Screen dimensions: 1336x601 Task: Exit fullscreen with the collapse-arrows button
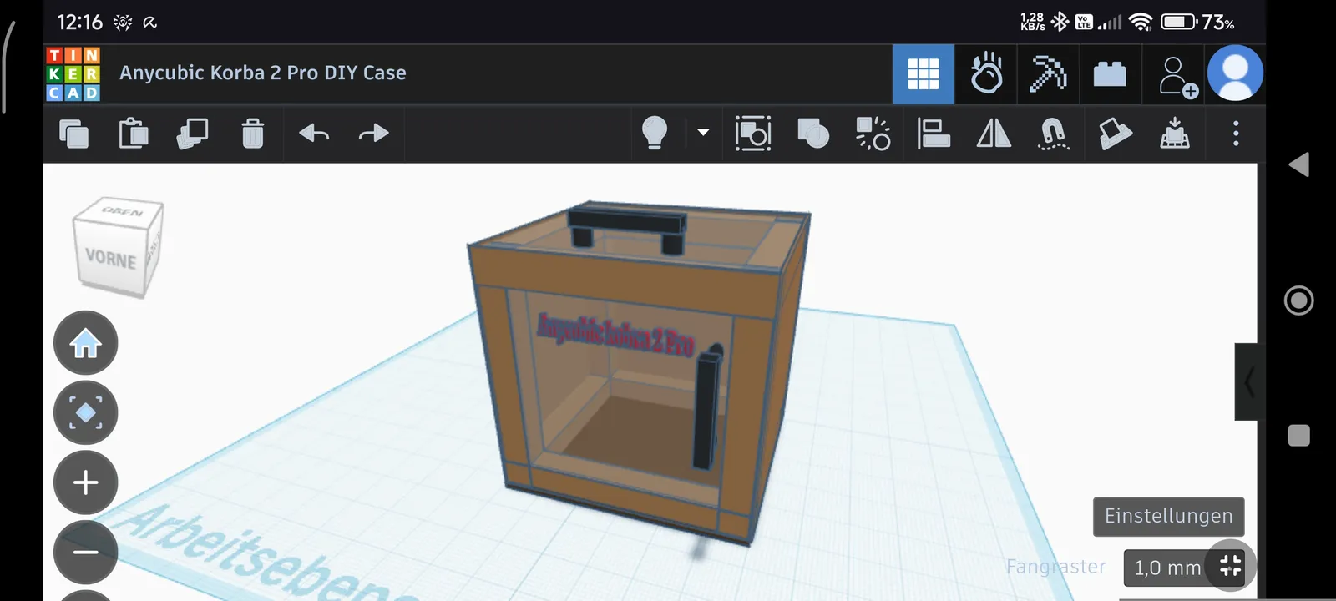(x=1231, y=566)
